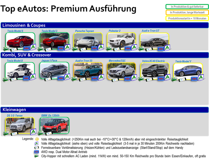The width and height of the screenshot is (209, 160).
Task: Click the green battery icon in the Legende
Action: coord(37,156)
